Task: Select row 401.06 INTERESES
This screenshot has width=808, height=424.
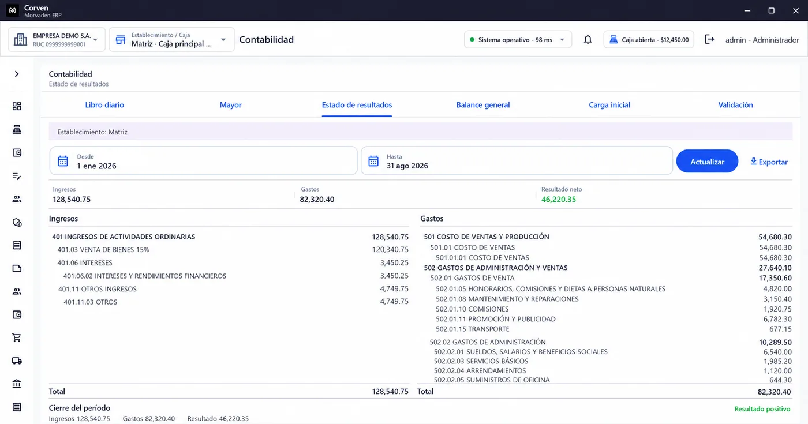Action: pyautogui.click(x=230, y=263)
